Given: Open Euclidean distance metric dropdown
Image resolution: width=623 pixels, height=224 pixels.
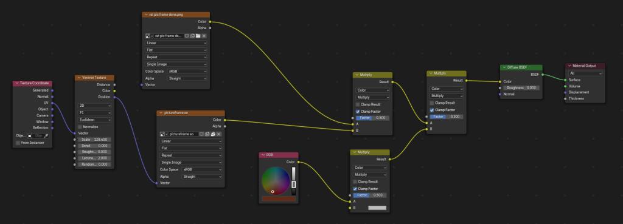Looking at the screenshot, I should coord(94,120).
